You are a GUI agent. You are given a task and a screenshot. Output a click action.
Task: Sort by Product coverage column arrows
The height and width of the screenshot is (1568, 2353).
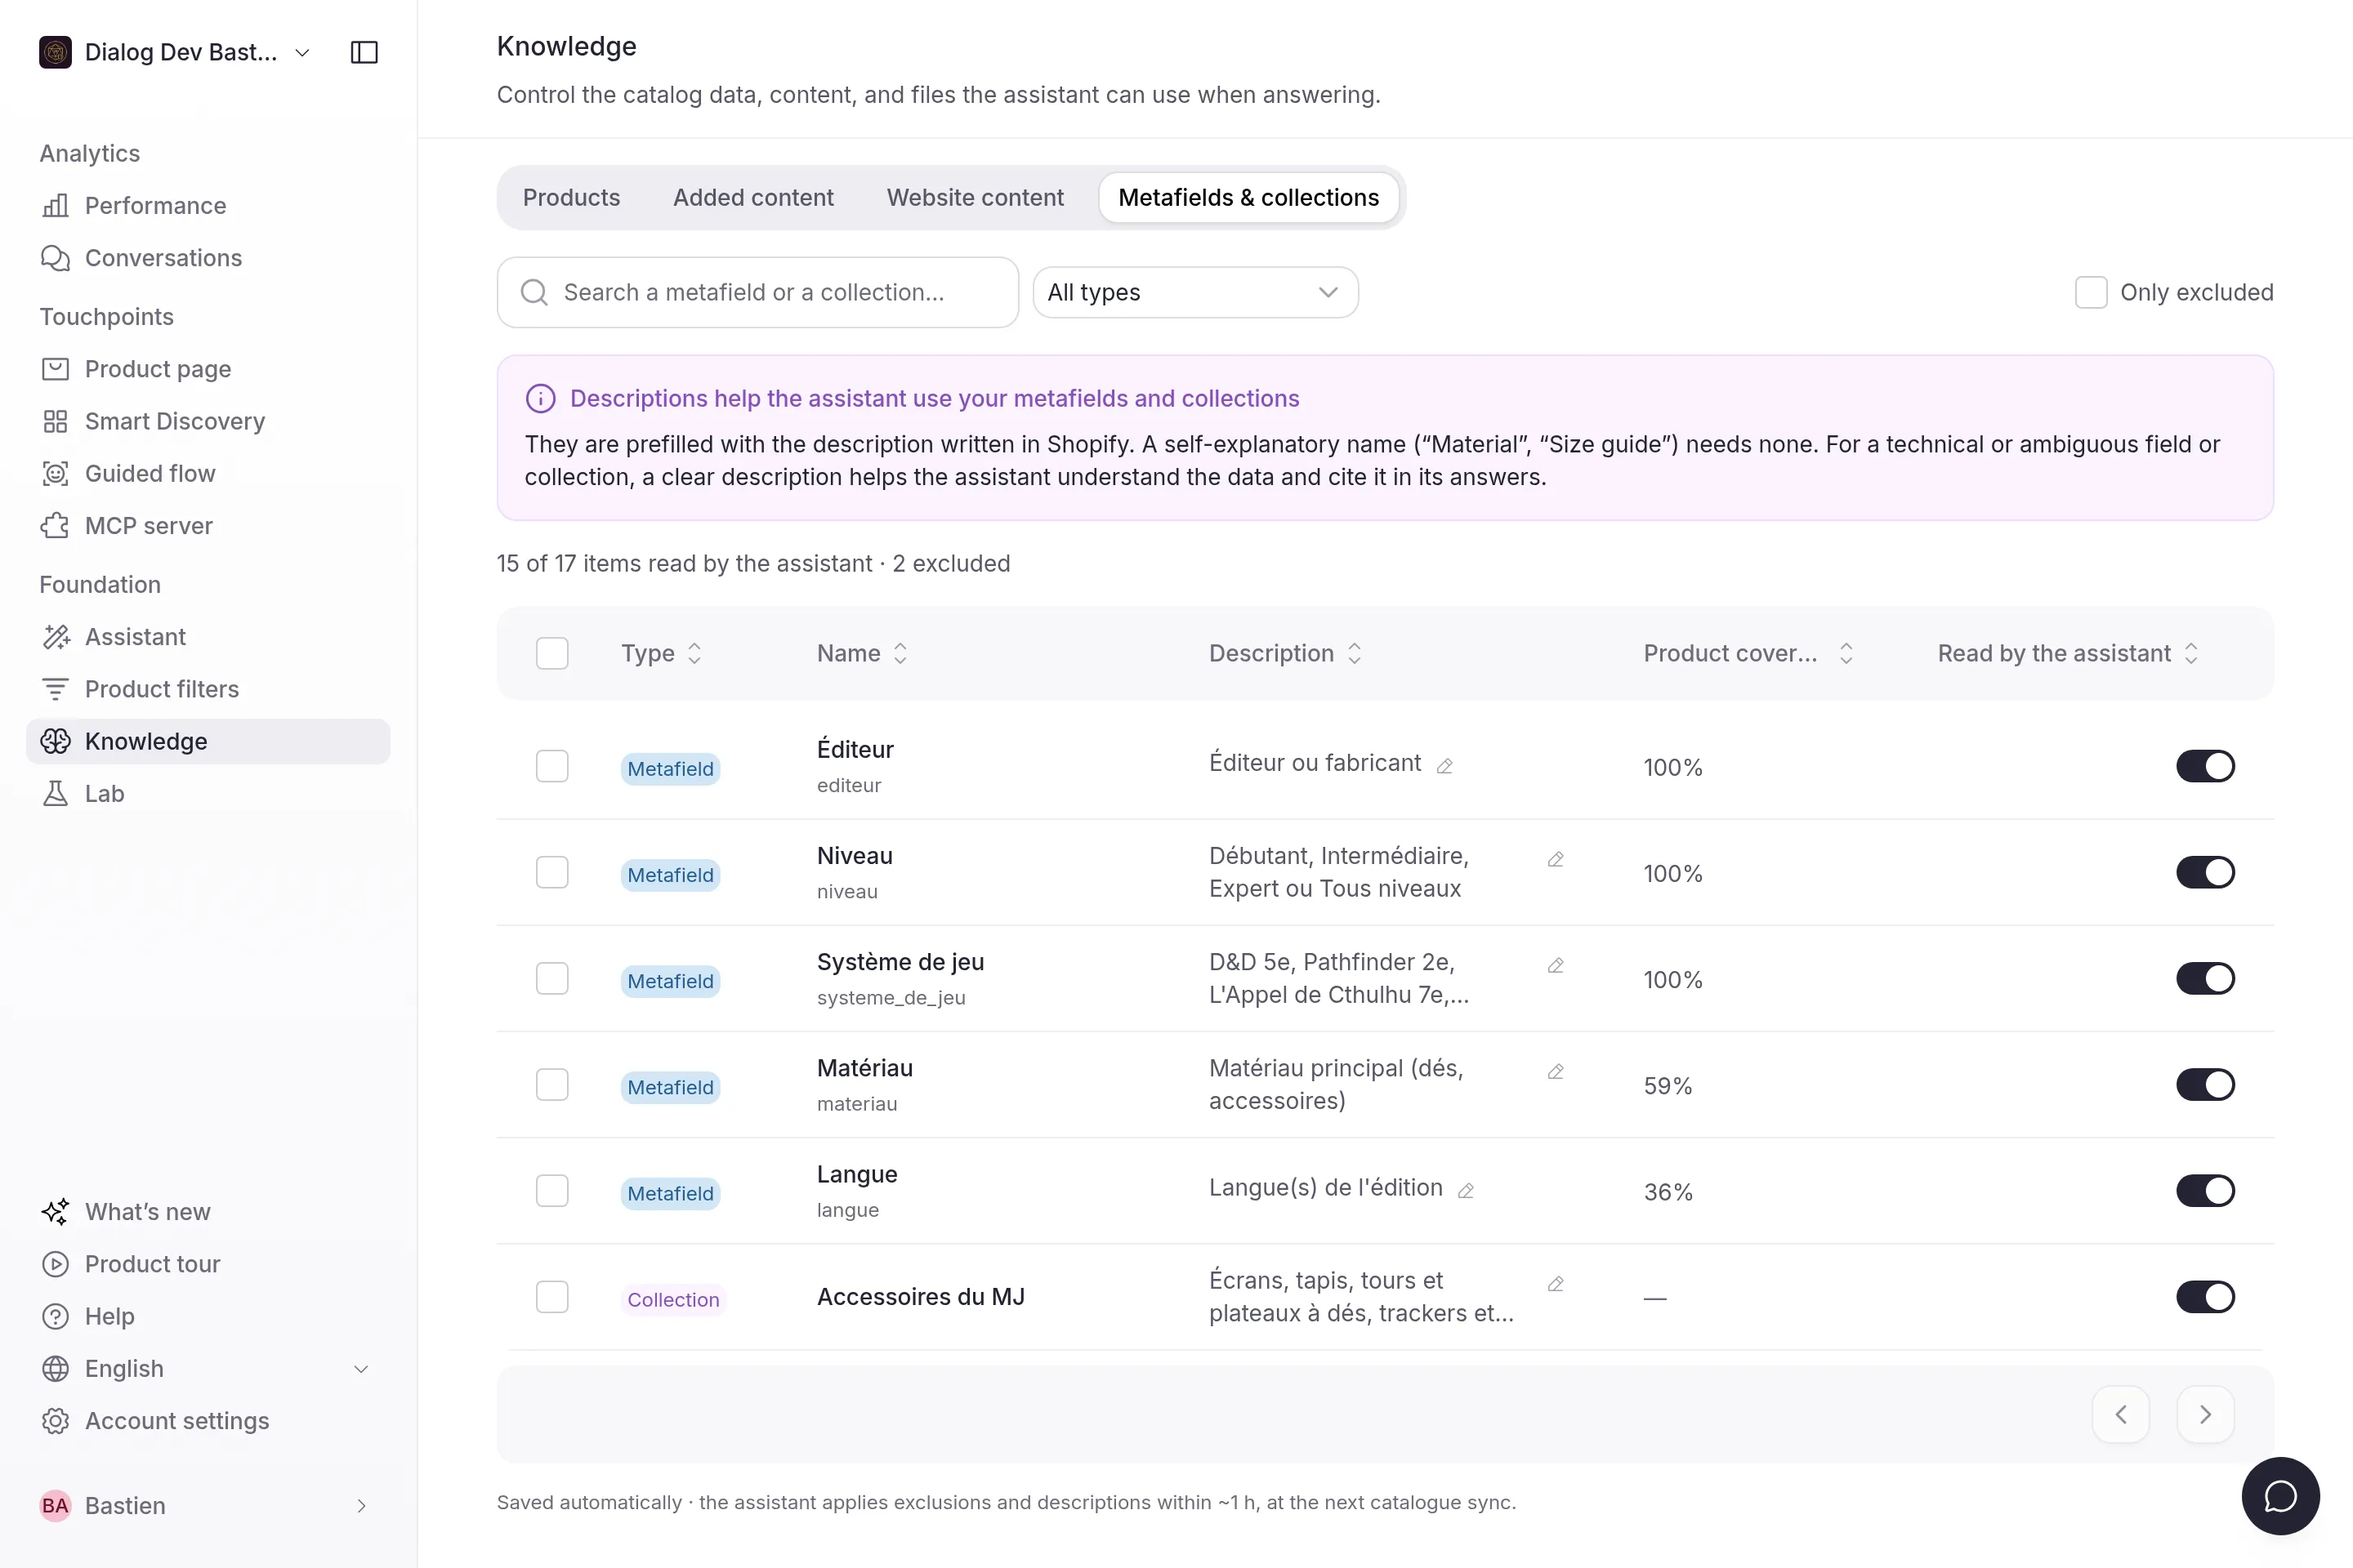coord(1846,653)
